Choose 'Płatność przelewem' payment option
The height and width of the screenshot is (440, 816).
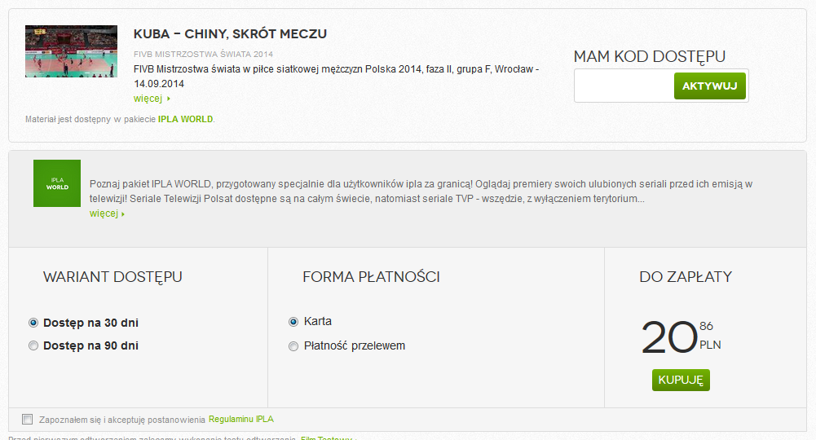click(x=293, y=346)
